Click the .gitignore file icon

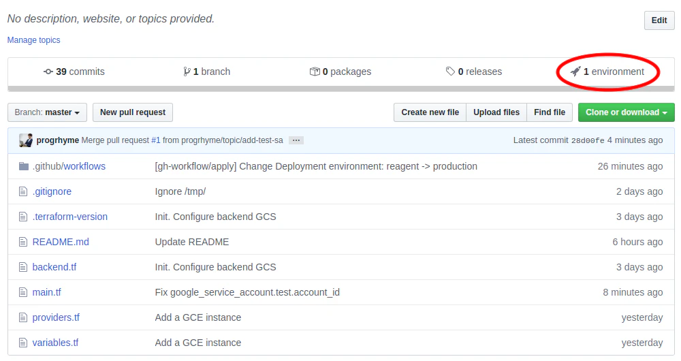click(23, 191)
